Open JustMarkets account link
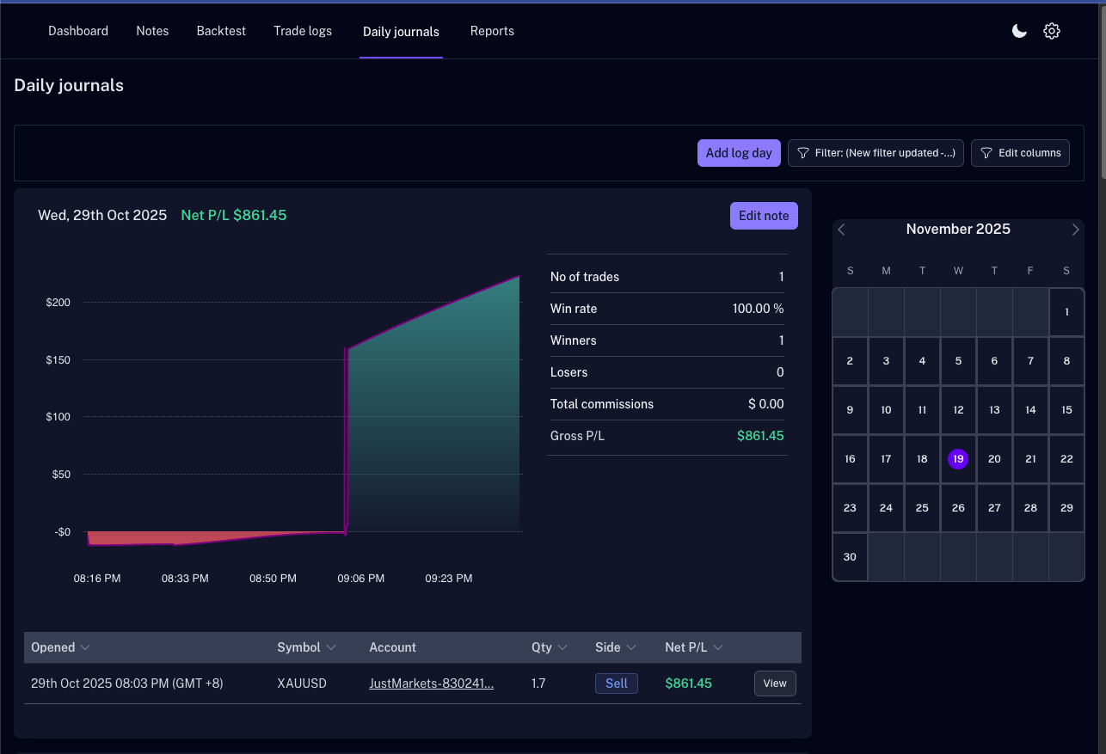Image resolution: width=1106 pixels, height=754 pixels. (x=432, y=684)
